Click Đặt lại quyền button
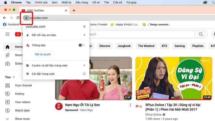 [x=43, y=54]
